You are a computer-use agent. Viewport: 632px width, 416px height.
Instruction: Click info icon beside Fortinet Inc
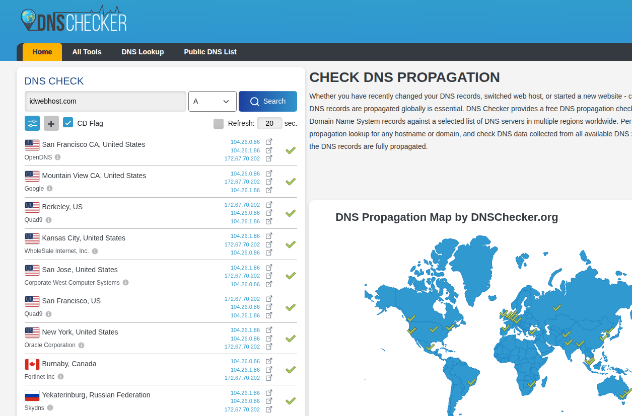point(60,377)
